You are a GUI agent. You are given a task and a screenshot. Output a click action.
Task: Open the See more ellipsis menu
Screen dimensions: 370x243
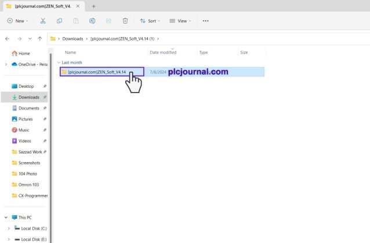coord(205,21)
